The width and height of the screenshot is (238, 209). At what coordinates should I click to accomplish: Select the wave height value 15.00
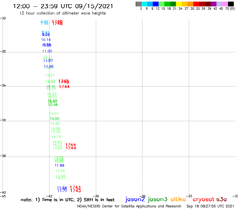tap(56, 132)
